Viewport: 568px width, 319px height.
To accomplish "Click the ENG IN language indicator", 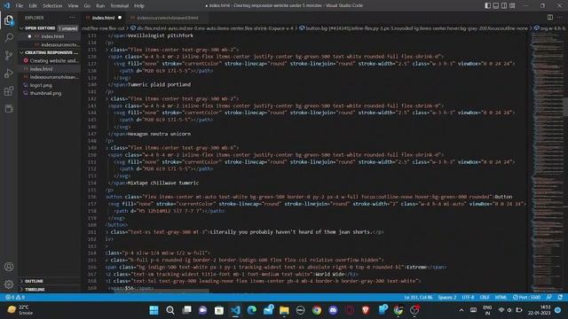I will pos(487,310).
